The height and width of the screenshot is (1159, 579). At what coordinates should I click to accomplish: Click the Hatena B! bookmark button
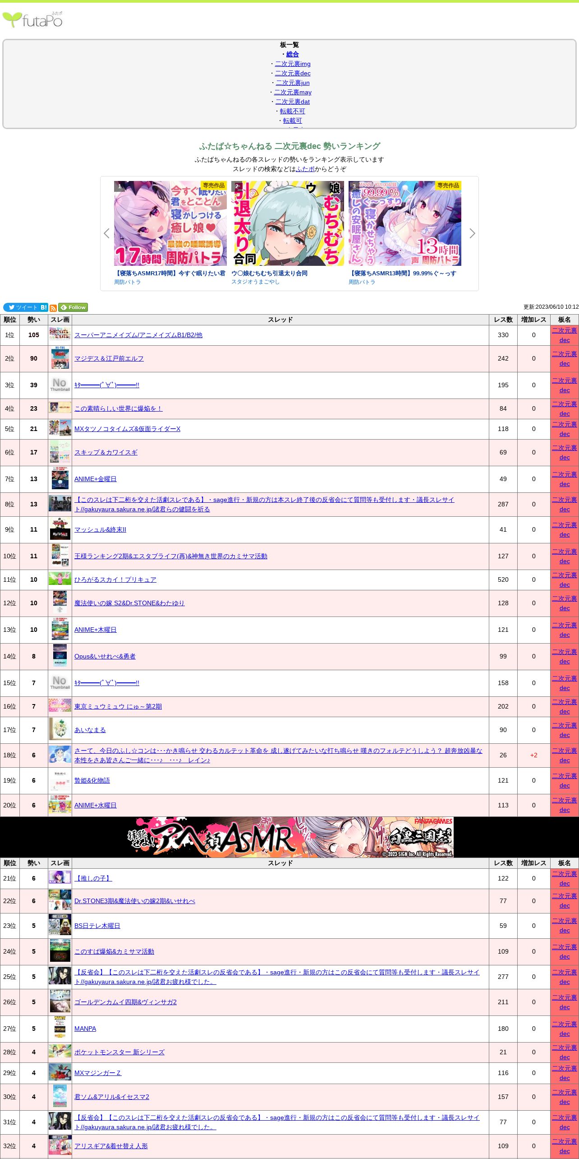point(44,307)
